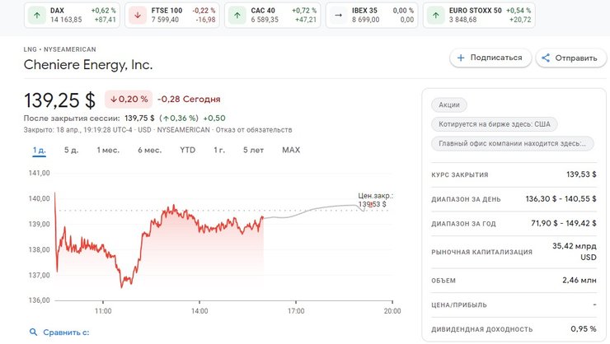The image size is (610, 344).
Task: Show the 1 мес. chart range
Action: point(108,150)
